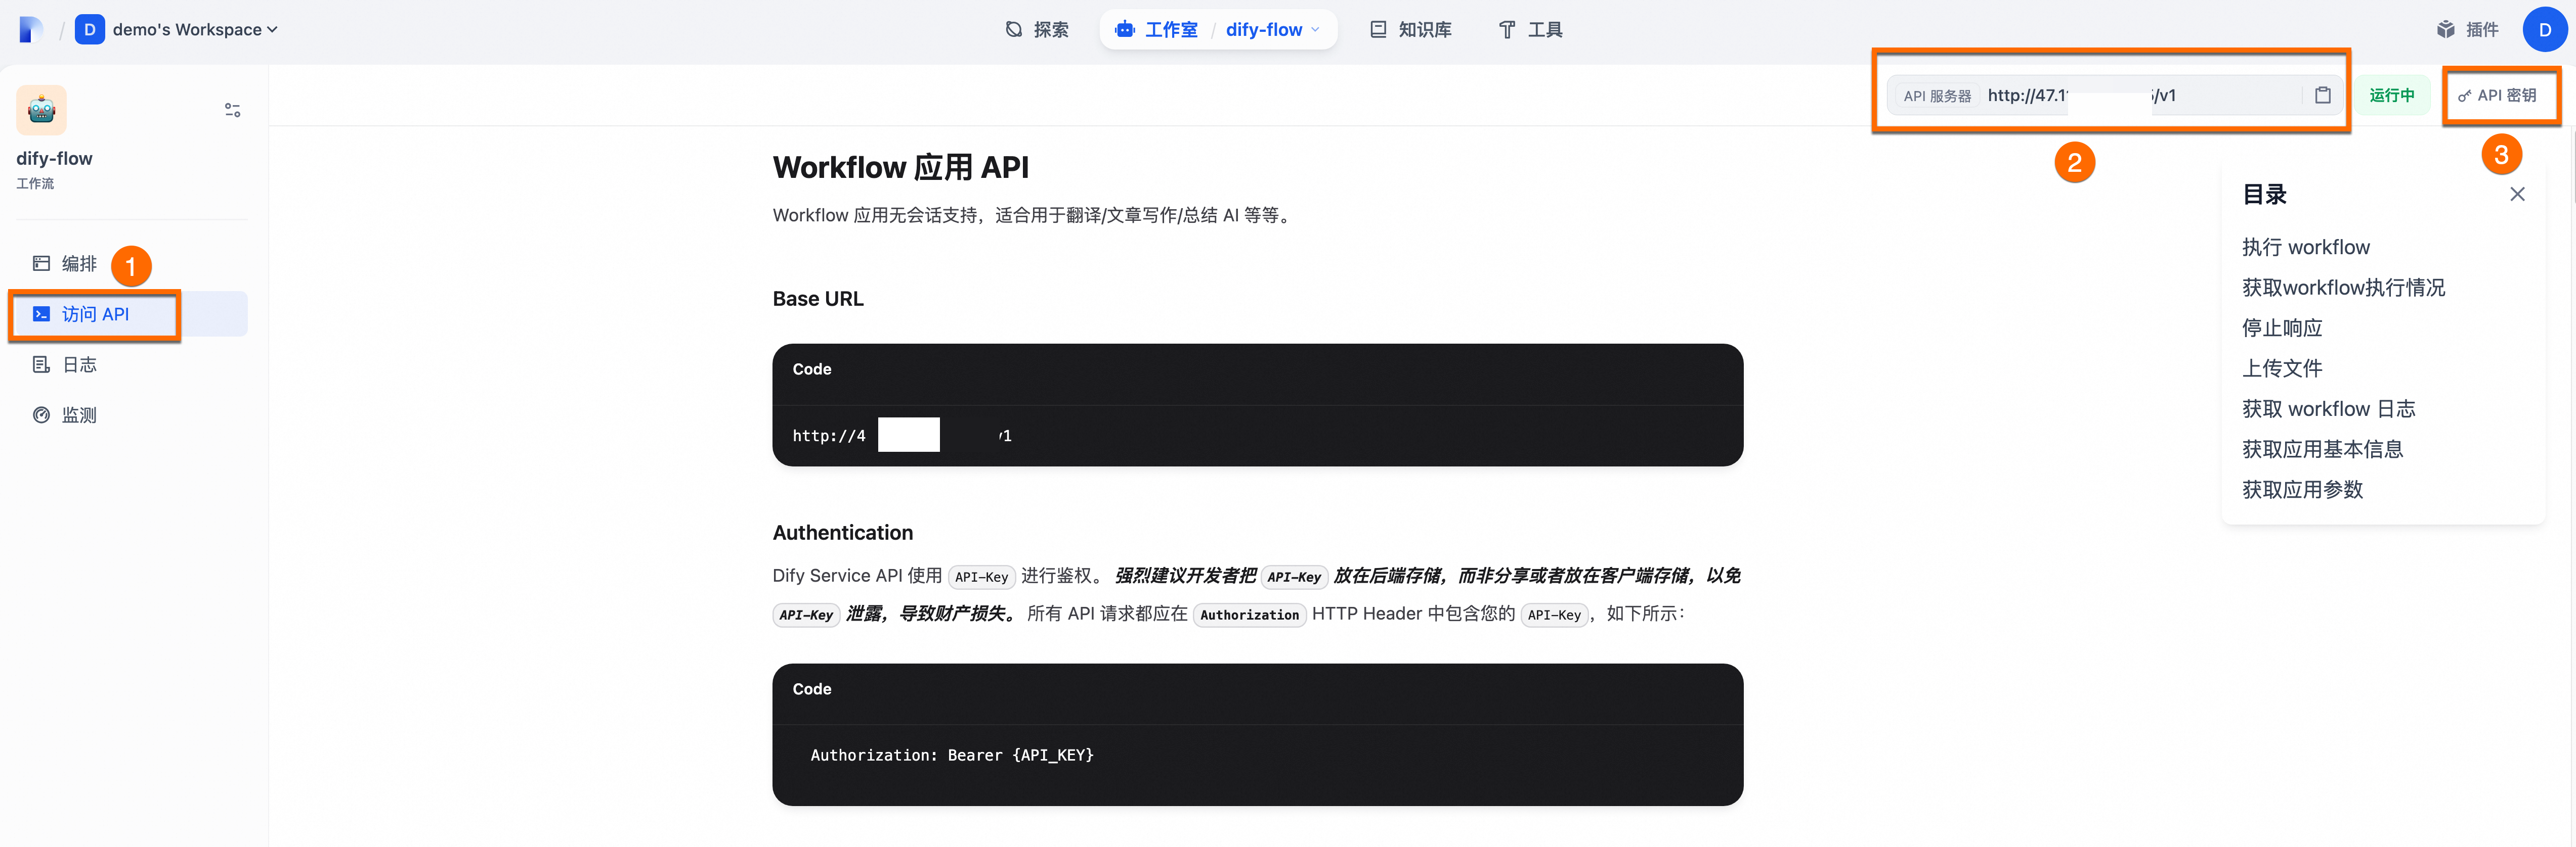The height and width of the screenshot is (847, 2576).
Task: Click the 运行中 running status indicator
Action: click(2391, 95)
